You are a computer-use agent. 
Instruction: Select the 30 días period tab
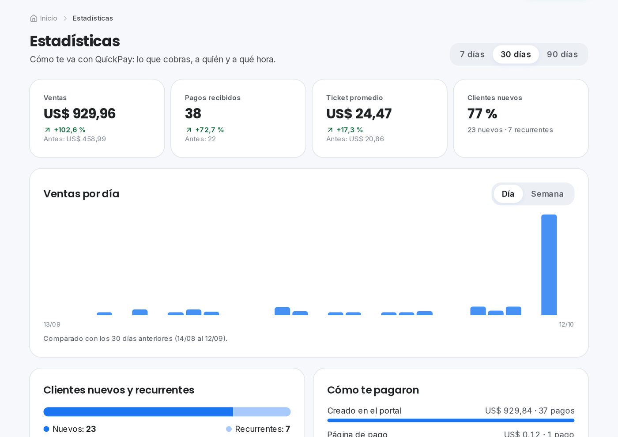pos(516,54)
